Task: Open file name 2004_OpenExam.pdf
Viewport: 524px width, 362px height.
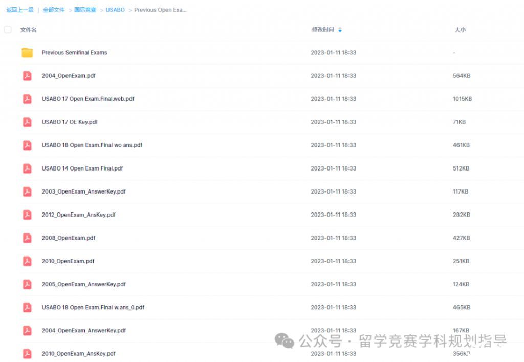Action: [69, 76]
